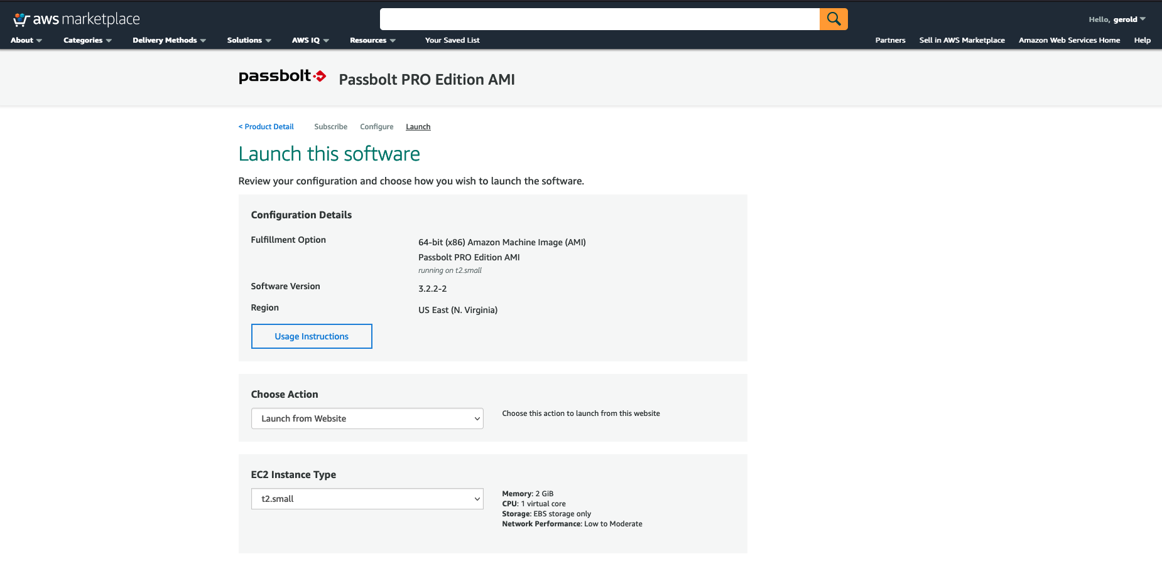This screenshot has width=1162, height=564.
Task: Click Sell in AWS Marketplace
Action: coord(962,40)
